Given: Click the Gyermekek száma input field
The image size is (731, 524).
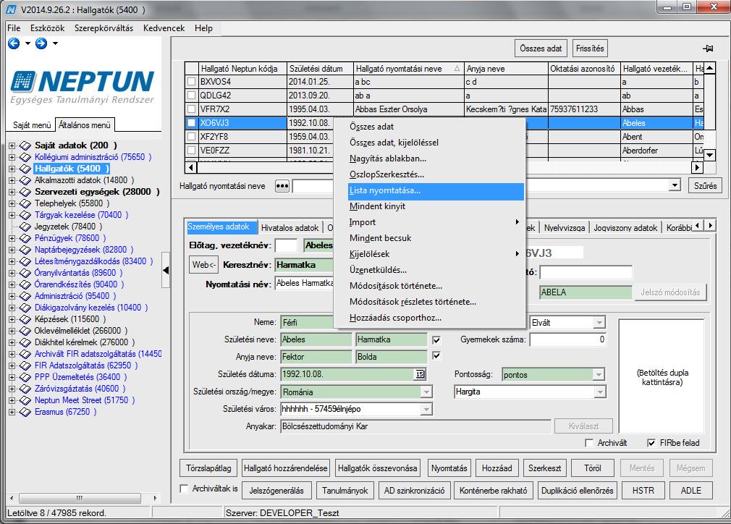Looking at the screenshot, I should [568, 339].
